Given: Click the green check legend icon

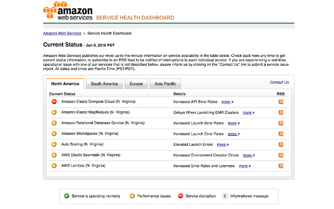Looking at the screenshot, I should coord(66,196).
